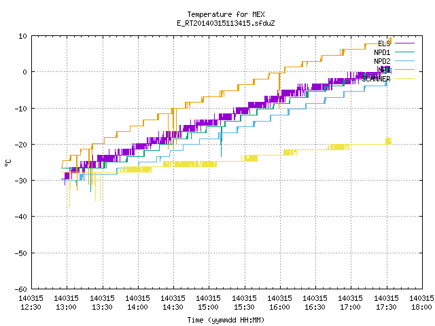Image resolution: width=435 pixels, height=326 pixels.
Task: Click the x-axis tick label 16:30
Action: click(x=315, y=307)
